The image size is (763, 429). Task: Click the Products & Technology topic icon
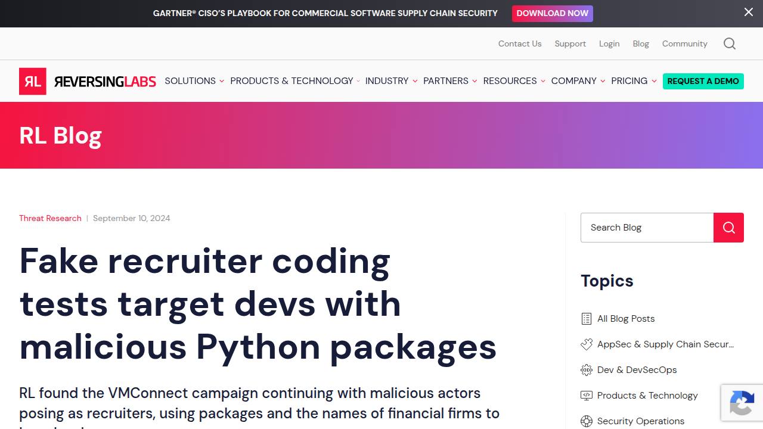pyautogui.click(x=587, y=396)
